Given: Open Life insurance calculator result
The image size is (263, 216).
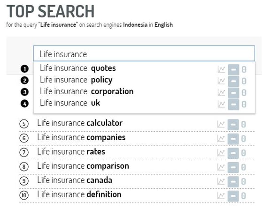Looking at the screenshot, I should (x=80, y=123).
